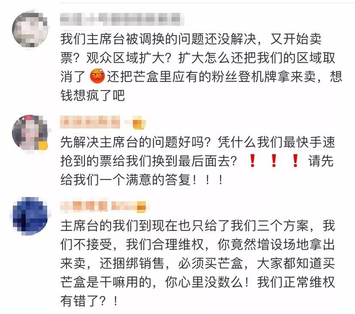355x314 pixels.
Task: Open the first commenter's blurred gray username
Action: tap(122, 19)
